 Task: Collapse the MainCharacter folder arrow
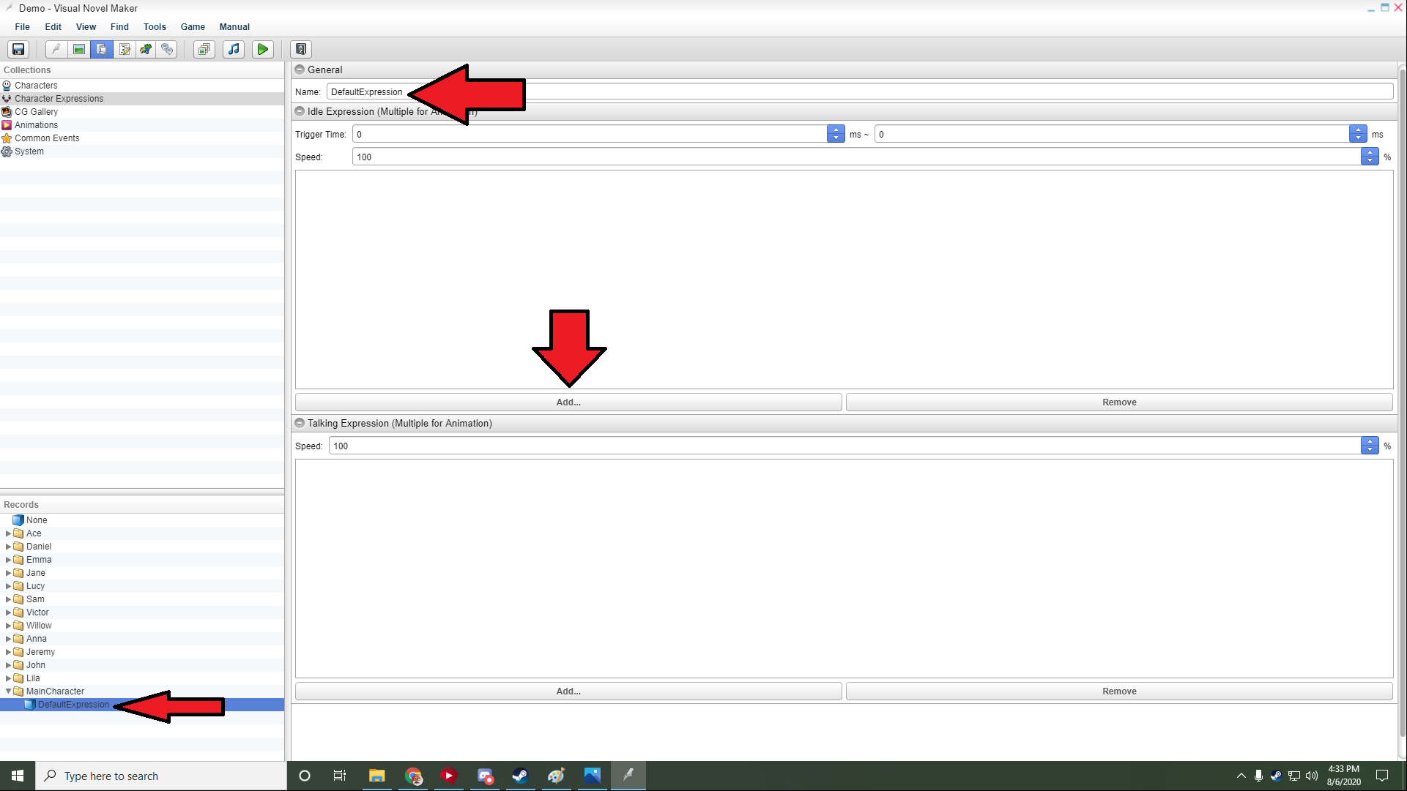pyautogui.click(x=8, y=691)
